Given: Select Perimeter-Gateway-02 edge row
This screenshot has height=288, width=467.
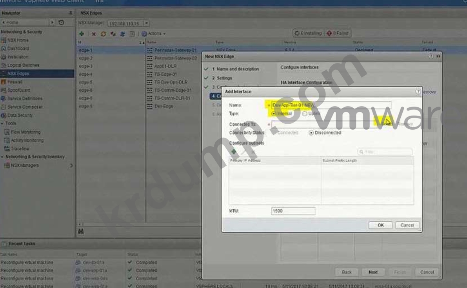Looking at the screenshot, I should (x=175, y=58).
